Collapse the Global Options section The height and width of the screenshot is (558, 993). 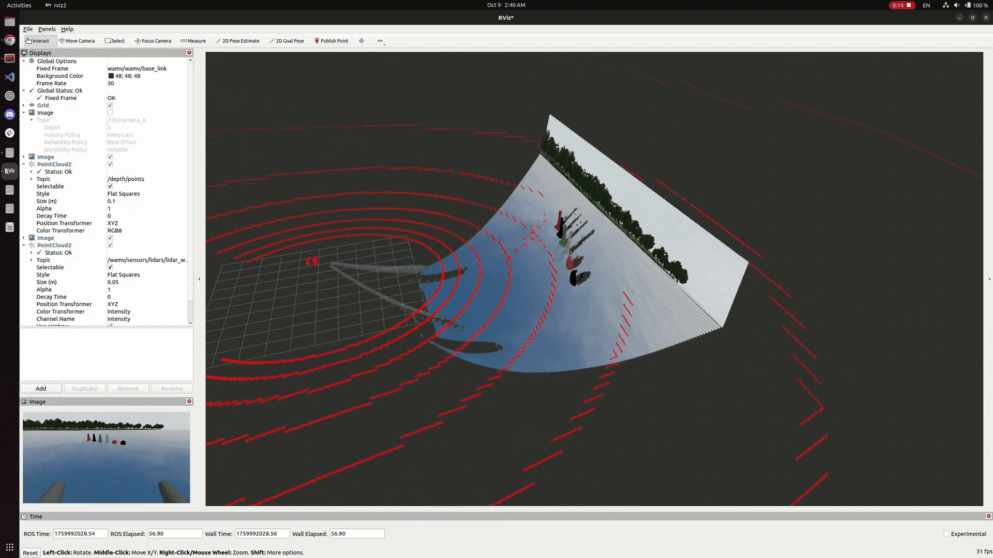24,60
